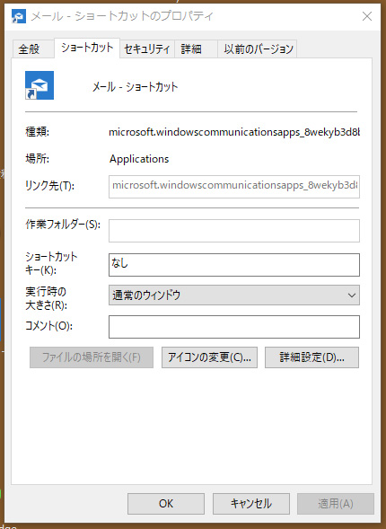Click the コメント(O): label
The image size is (386, 529).
[x=48, y=326]
